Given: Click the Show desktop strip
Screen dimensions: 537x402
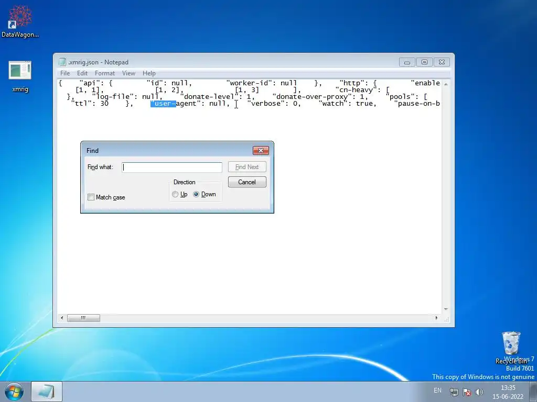Looking at the screenshot, I should click(x=533, y=392).
